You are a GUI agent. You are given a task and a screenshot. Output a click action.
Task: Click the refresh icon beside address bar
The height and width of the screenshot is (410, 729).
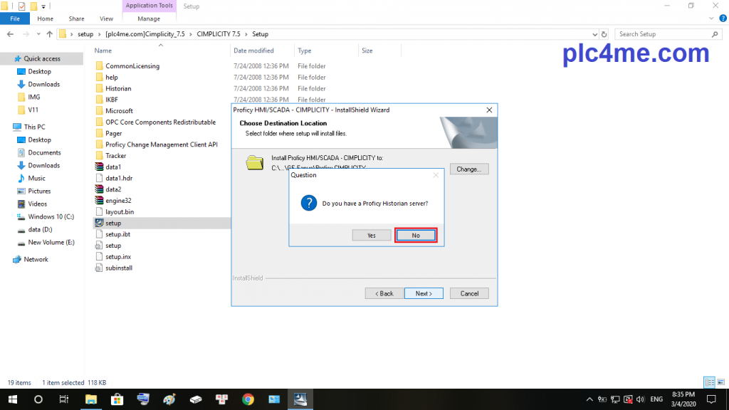point(604,34)
